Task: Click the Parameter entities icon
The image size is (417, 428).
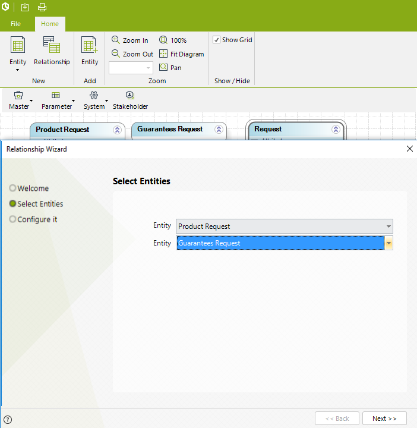Action: pyautogui.click(x=56, y=95)
